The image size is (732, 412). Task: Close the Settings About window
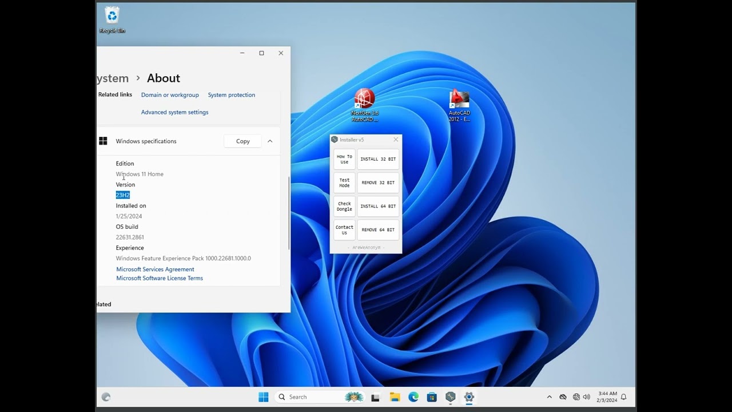(x=281, y=53)
